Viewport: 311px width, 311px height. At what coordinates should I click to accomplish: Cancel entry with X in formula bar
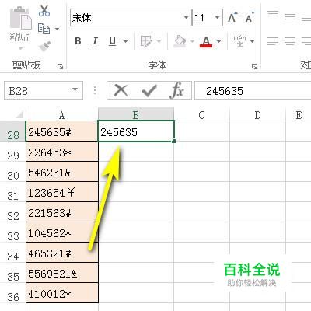(121, 90)
